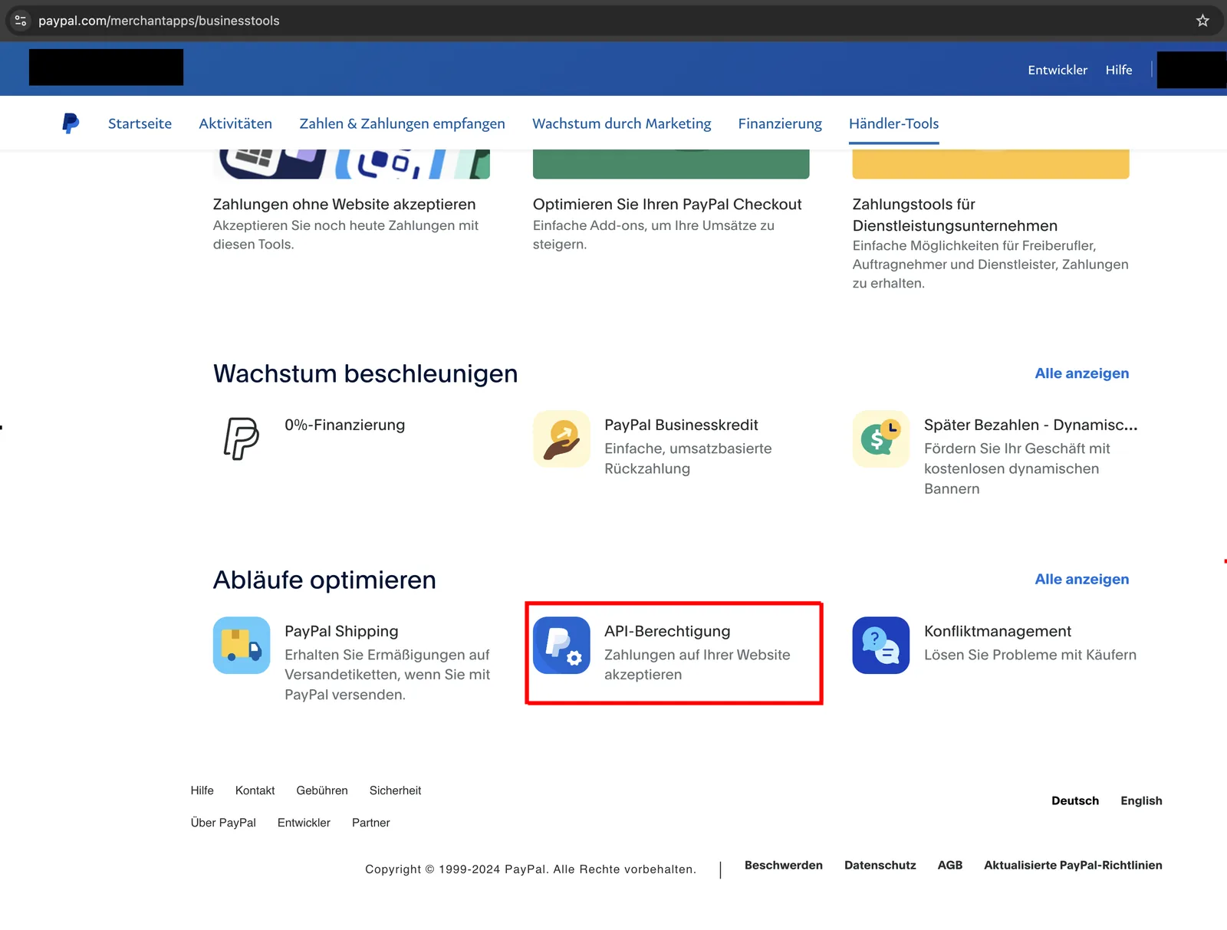
Task: Open the PayPal Businesskredit title
Action: point(681,425)
